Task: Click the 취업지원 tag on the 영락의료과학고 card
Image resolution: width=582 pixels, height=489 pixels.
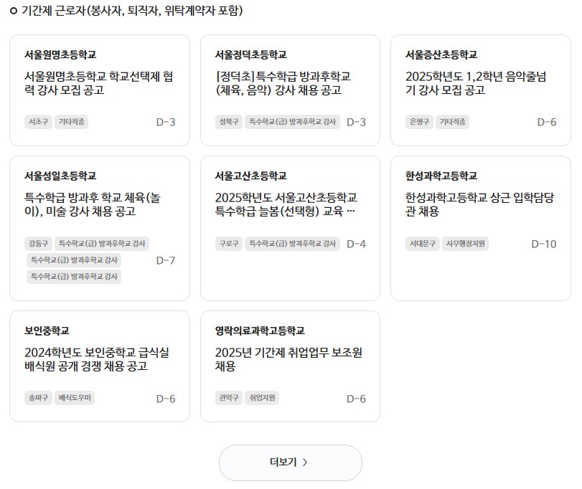Action: click(x=263, y=399)
